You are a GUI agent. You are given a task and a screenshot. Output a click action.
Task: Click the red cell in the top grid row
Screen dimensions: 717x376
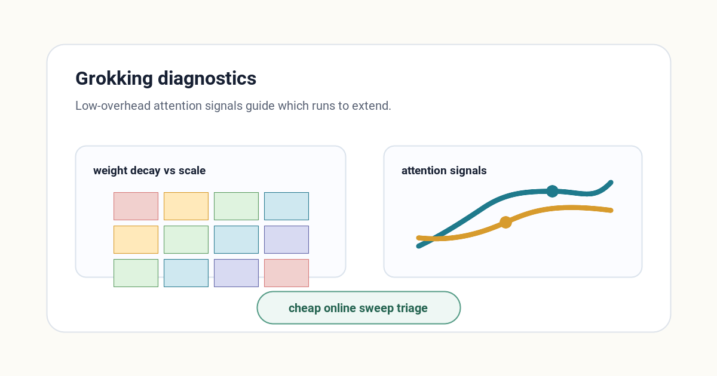click(x=136, y=206)
